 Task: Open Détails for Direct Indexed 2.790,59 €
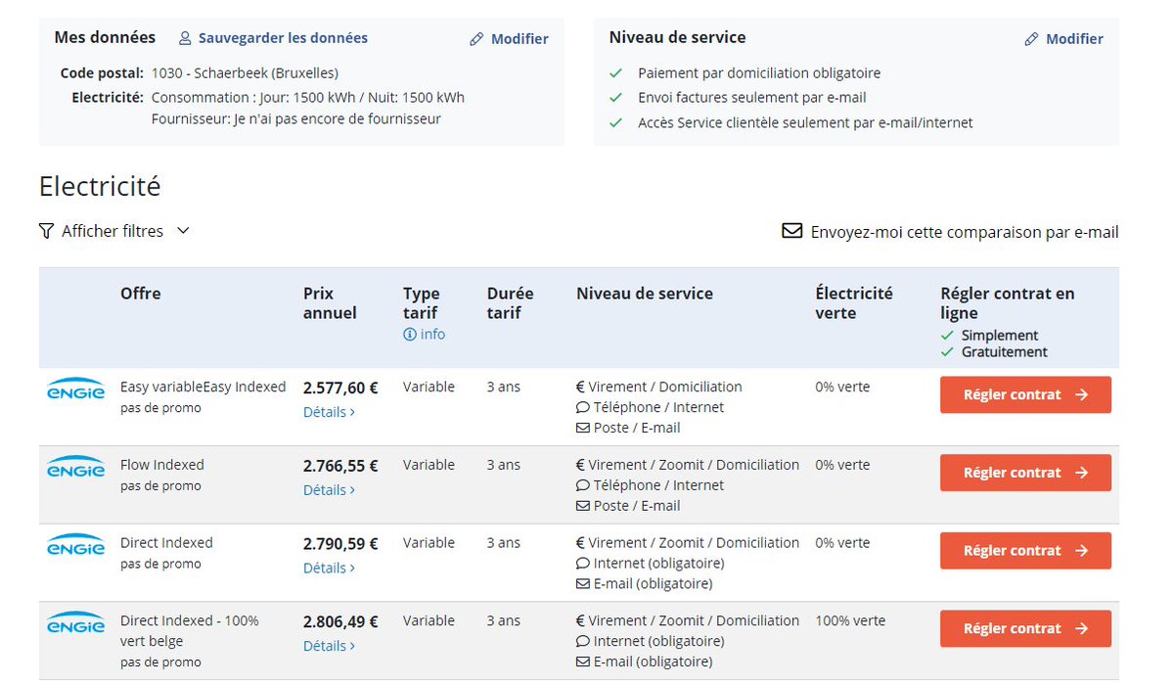click(x=329, y=569)
